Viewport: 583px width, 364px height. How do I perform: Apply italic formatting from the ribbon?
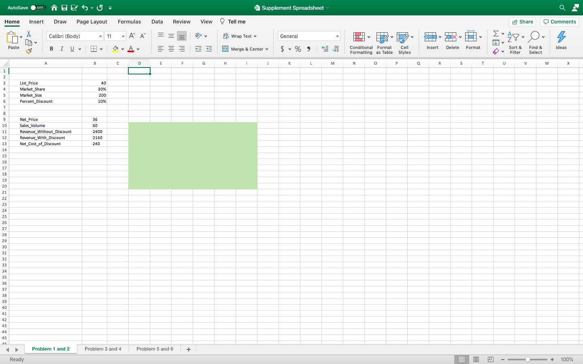tap(62, 49)
